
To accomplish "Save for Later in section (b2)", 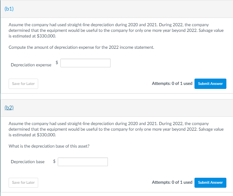I will pyautogui.click(x=23, y=183).
